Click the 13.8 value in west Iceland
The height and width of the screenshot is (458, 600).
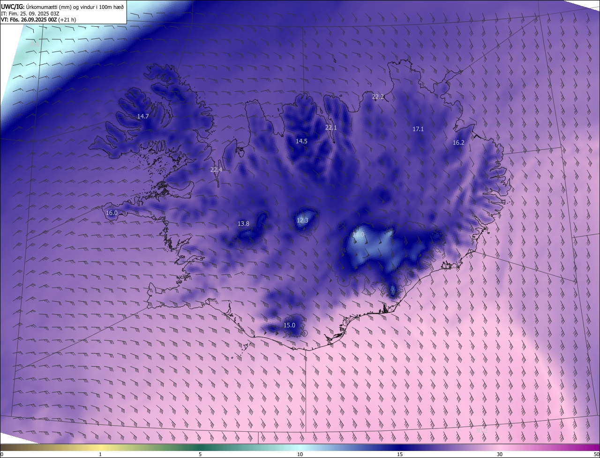(243, 223)
